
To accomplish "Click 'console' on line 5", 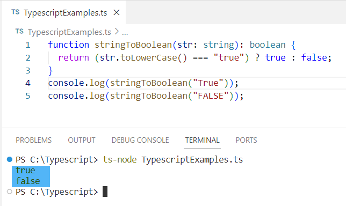I will point(66,96).
